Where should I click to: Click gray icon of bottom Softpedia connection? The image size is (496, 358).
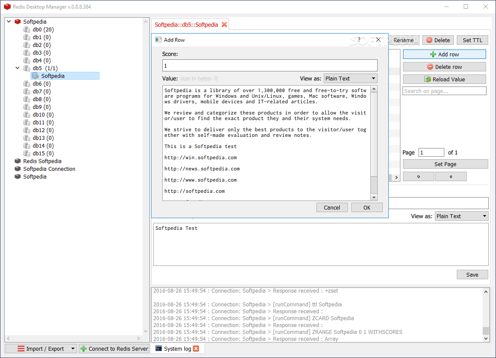tap(18, 176)
